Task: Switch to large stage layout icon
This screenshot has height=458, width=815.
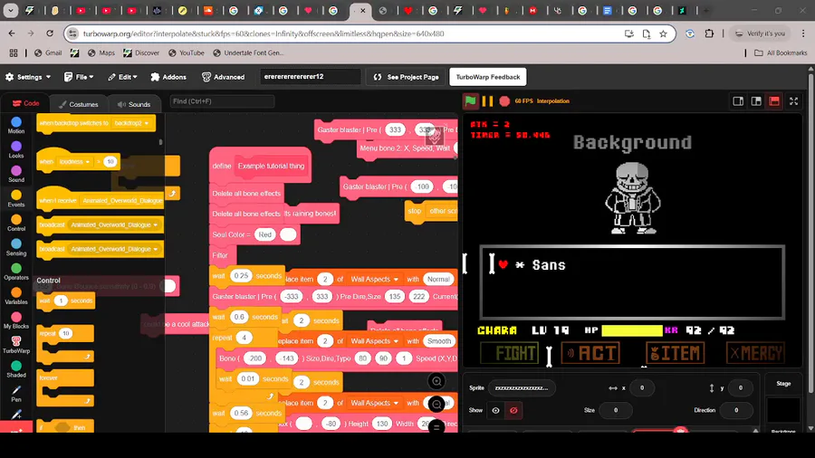Action: coord(756,101)
